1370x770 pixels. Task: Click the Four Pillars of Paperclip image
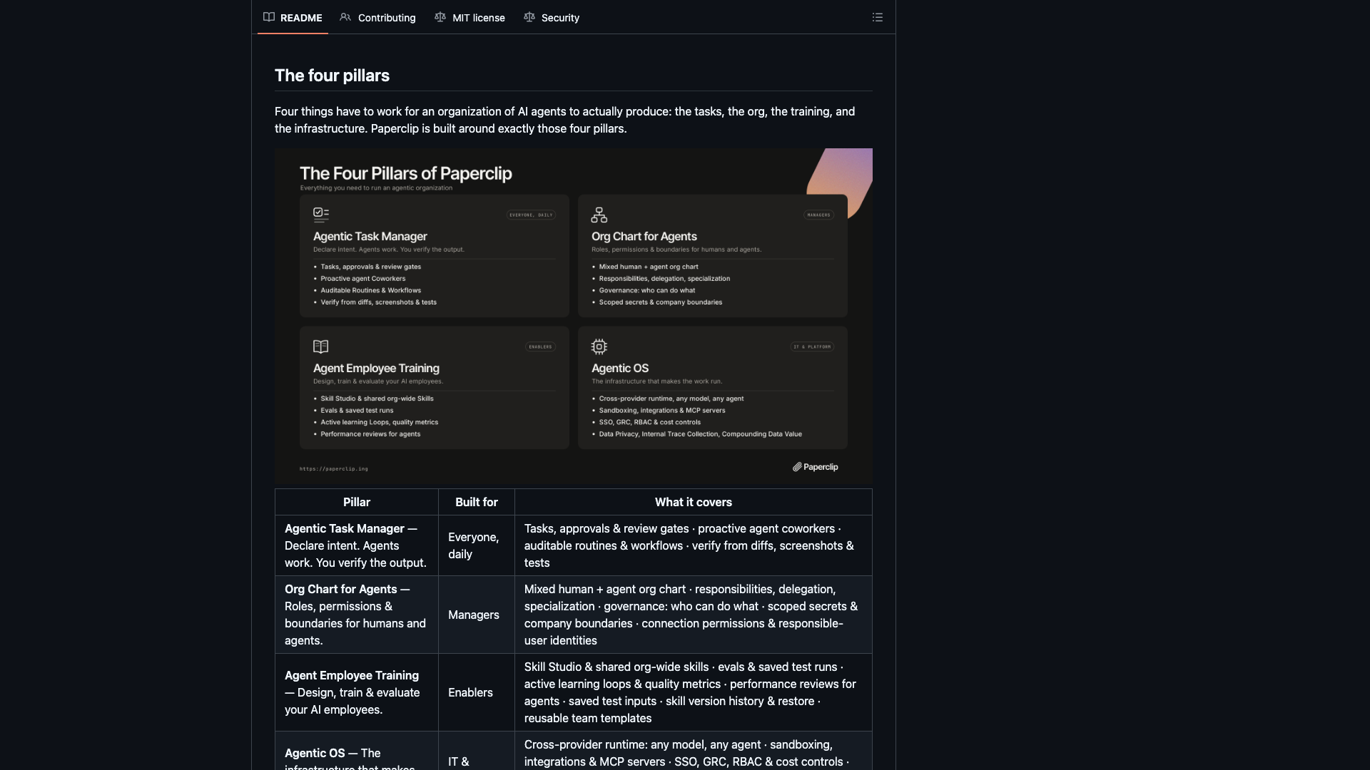pyautogui.click(x=574, y=317)
